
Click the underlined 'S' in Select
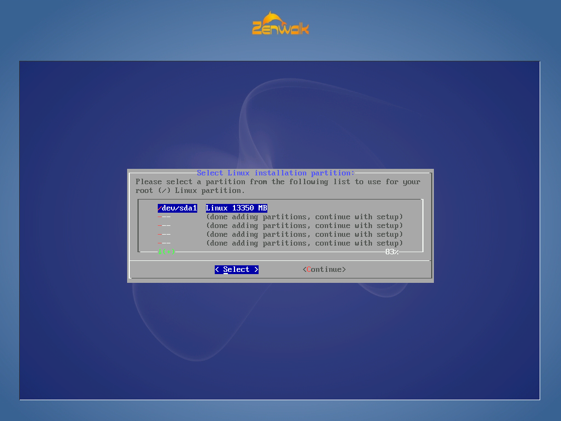point(226,270)
